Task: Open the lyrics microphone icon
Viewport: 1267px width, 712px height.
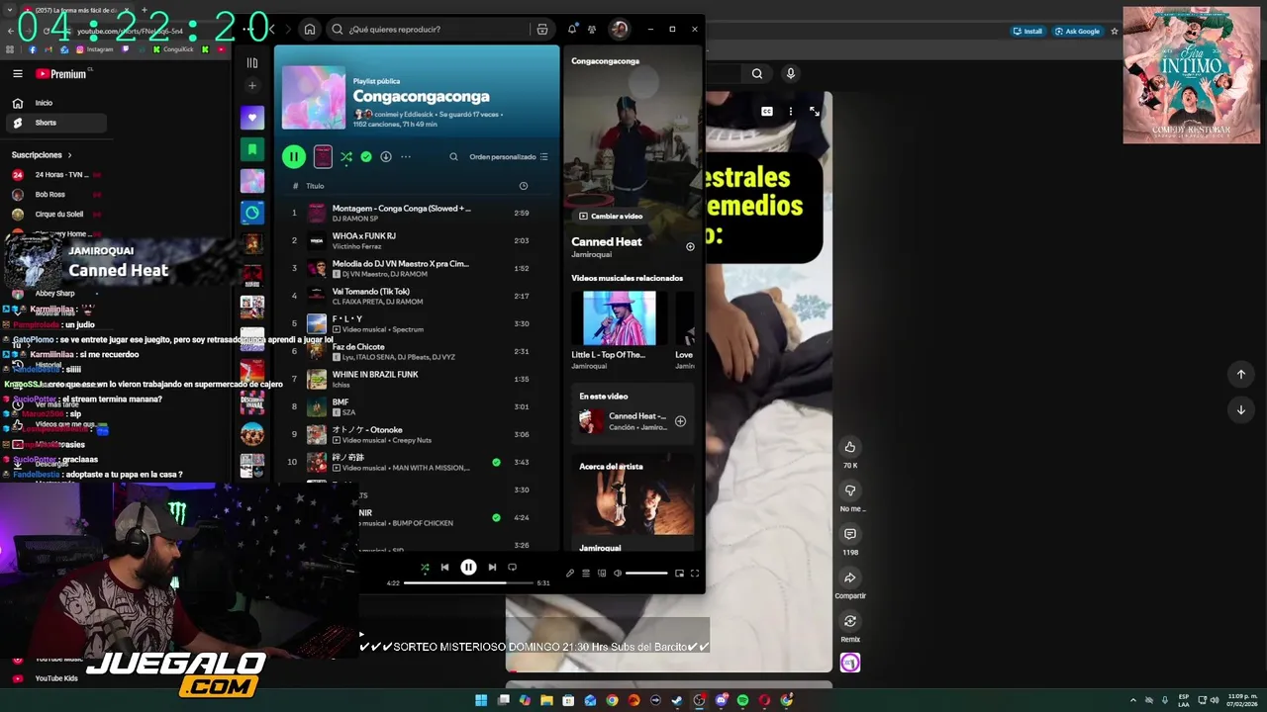Action: (569, 574)
